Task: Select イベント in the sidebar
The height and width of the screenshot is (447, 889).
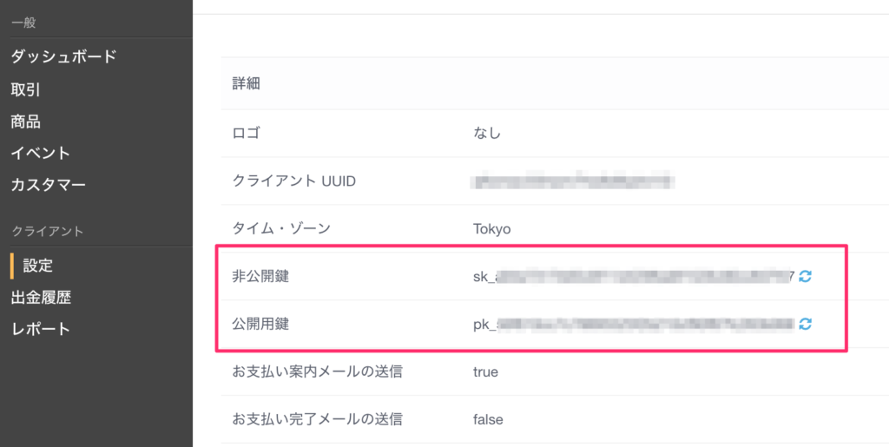Action: (40, 153)
